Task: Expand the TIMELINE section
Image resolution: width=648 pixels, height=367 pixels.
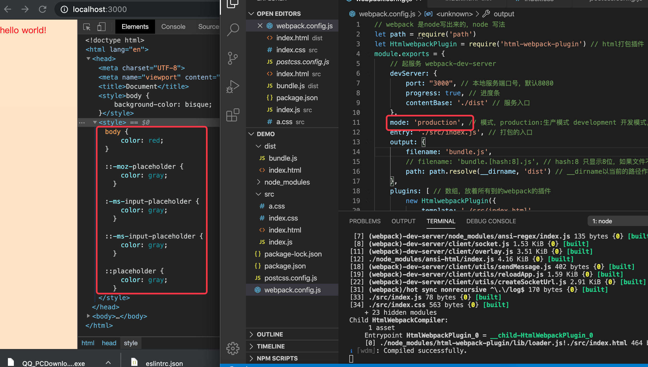Action: click(292, 346)
